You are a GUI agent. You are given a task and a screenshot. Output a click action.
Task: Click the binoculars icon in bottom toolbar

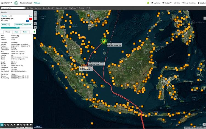pyautogui.click(x=12, y=125)
